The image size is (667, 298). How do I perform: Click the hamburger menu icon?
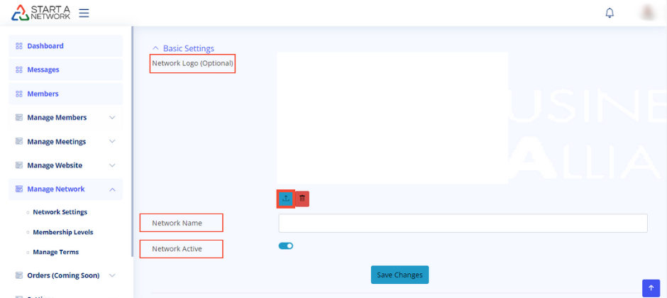tap(84, 13)
